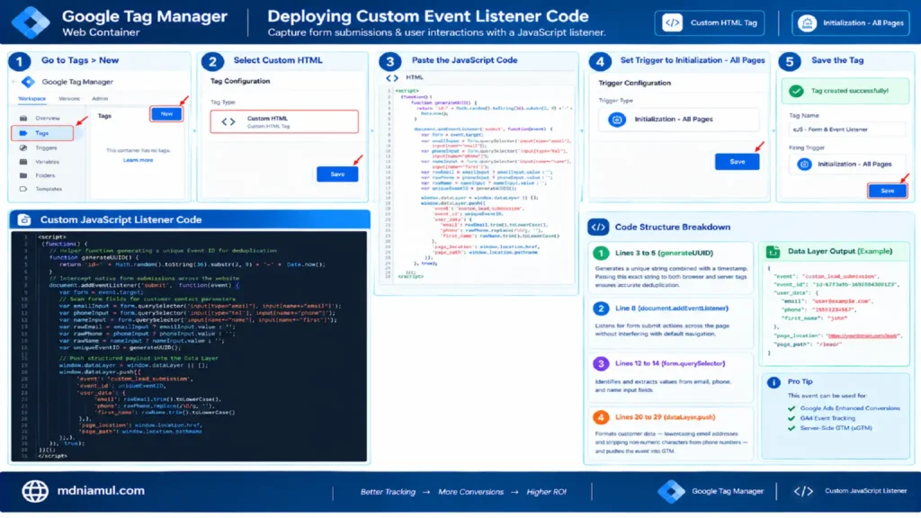
Task: Click the Custom HTML Tag badge in header
Action: point(710,22)
